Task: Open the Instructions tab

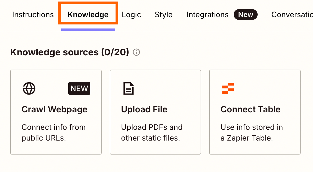Action: pyautogui.click(x=33, y=15)
